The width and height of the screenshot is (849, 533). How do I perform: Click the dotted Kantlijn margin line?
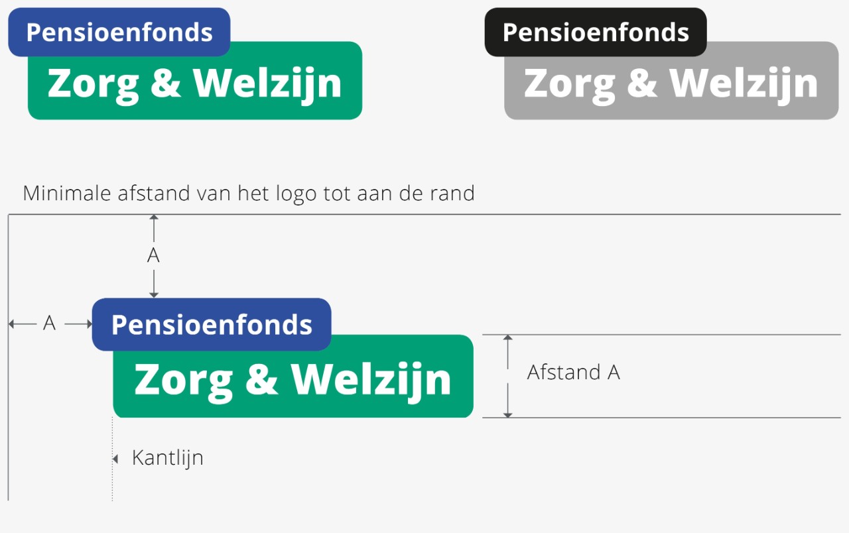click(x=112, y=459)
